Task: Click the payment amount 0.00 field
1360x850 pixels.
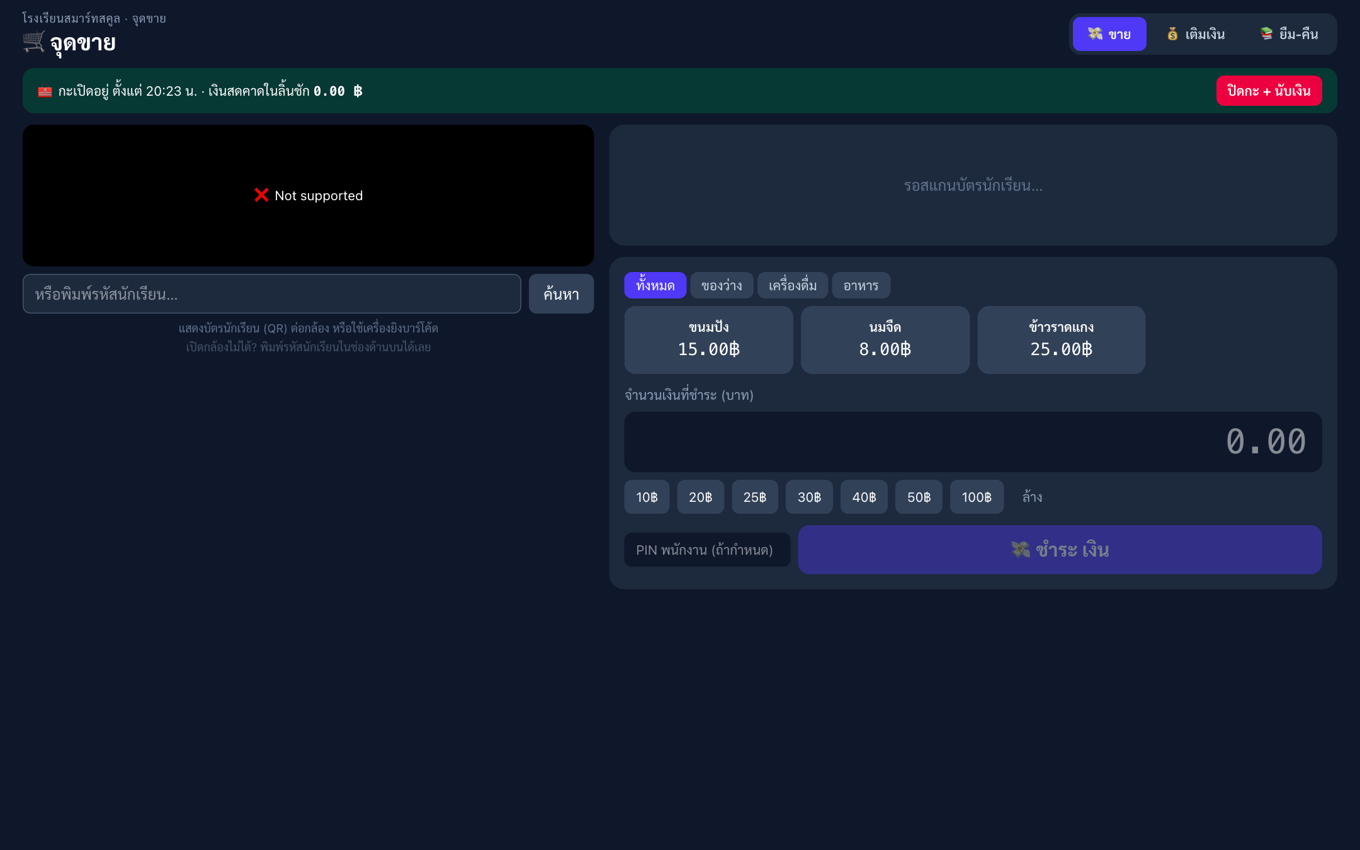Action: pos(973,442)
